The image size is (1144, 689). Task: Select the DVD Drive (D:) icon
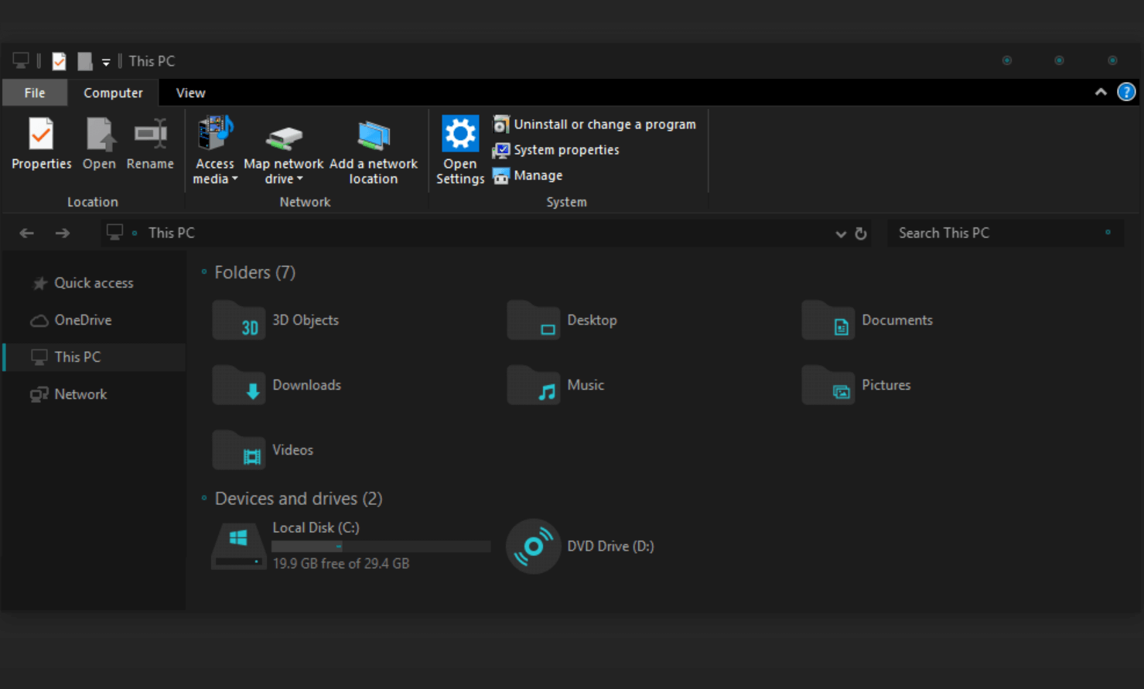click(x=533, y=546)
